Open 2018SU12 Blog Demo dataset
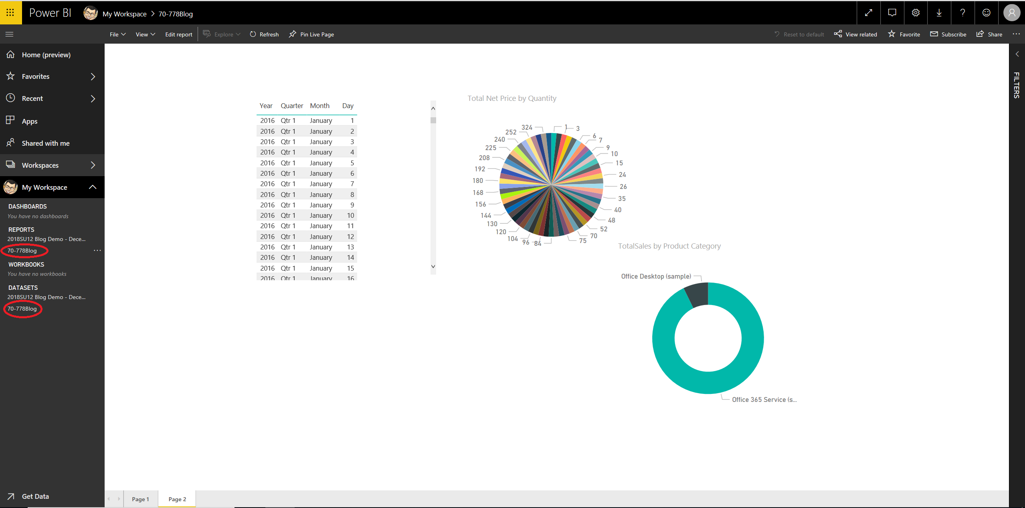 pos(46,297)
